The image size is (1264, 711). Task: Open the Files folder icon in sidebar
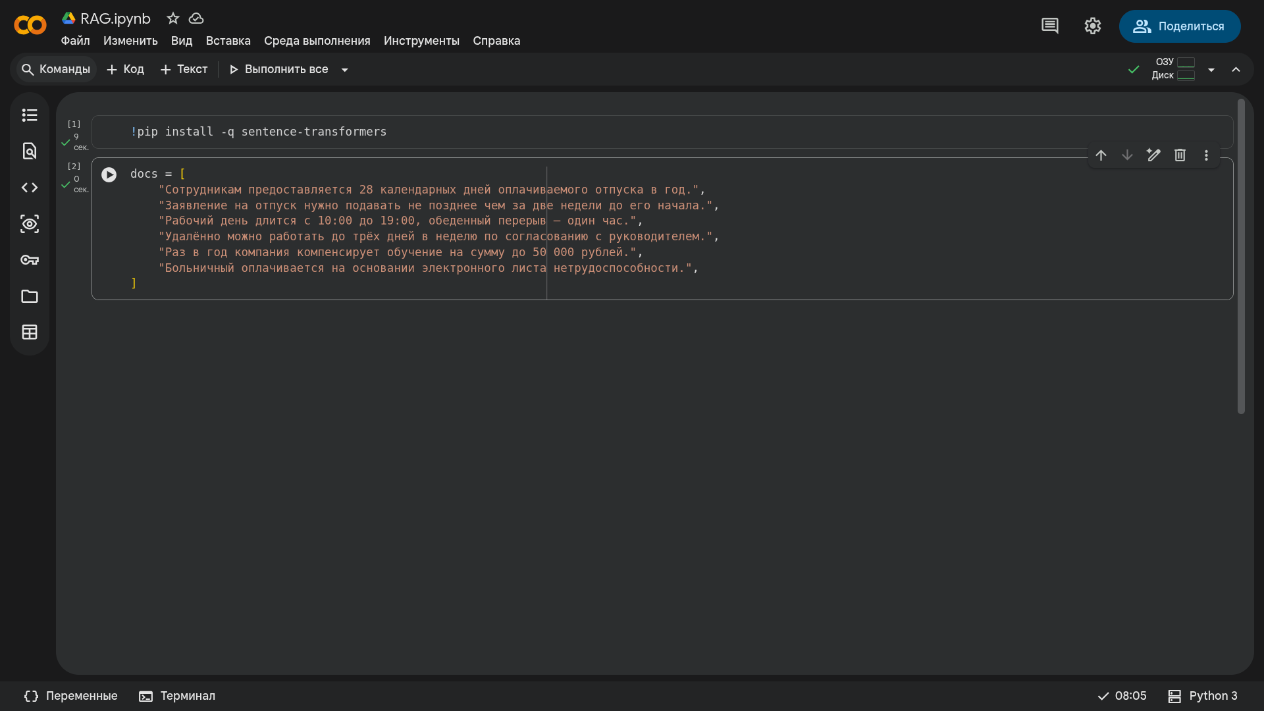(30, 296)
